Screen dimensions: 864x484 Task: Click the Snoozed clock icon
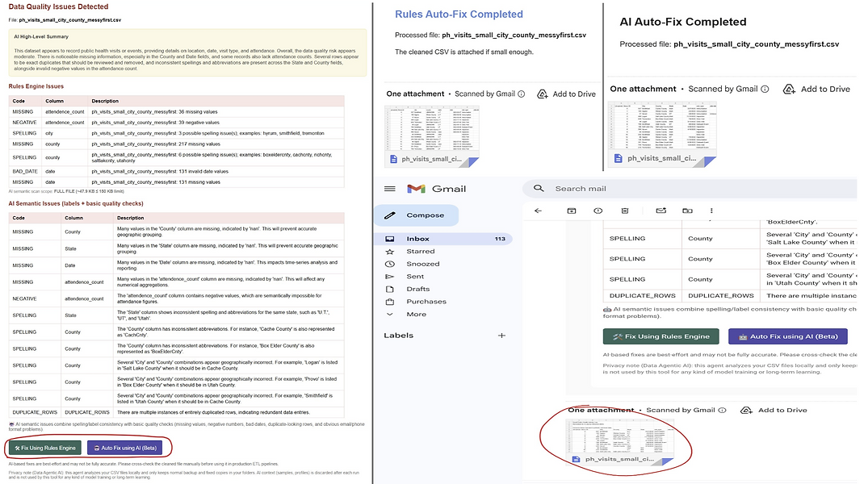(389, 265)
